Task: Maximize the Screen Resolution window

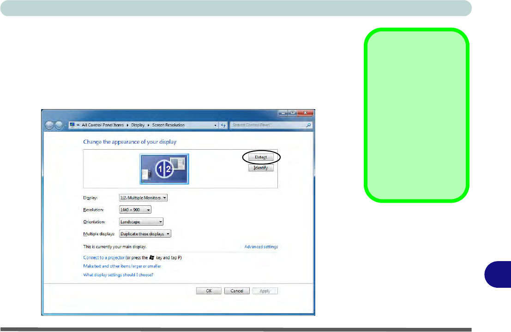Action: click(x=293, y=113)
